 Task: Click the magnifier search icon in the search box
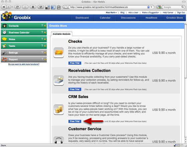pyautogui.click(x=183, y=7)
